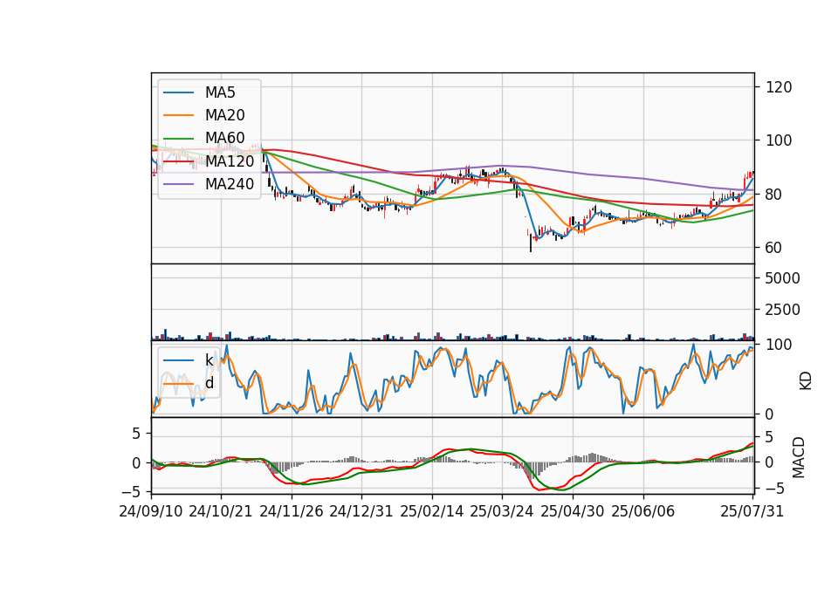This screenshot has height=602, width=838.
Task: Click the orange MA20 legend line swatch
Action: (x=178, y=115)
